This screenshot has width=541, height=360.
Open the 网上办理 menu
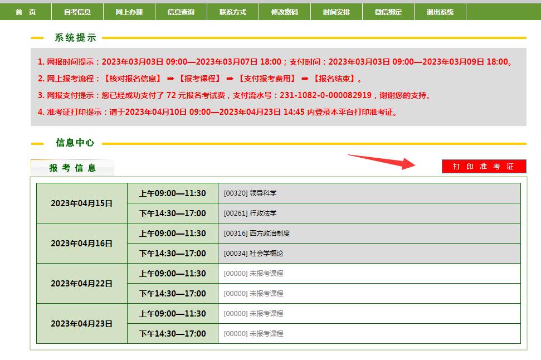pyautogui.click(x=129, y=12)
